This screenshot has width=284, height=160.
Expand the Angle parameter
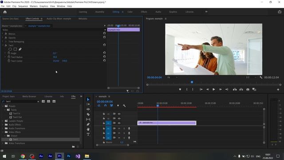(5, 53)
